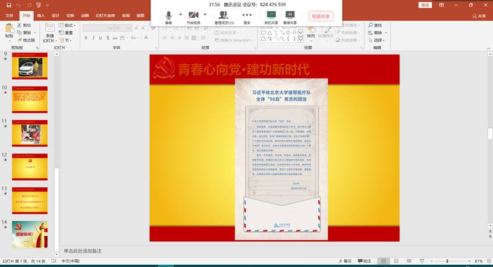Open the Select dropdown in editing group
This screenshot has height=267, width=493.
(378, 40)
